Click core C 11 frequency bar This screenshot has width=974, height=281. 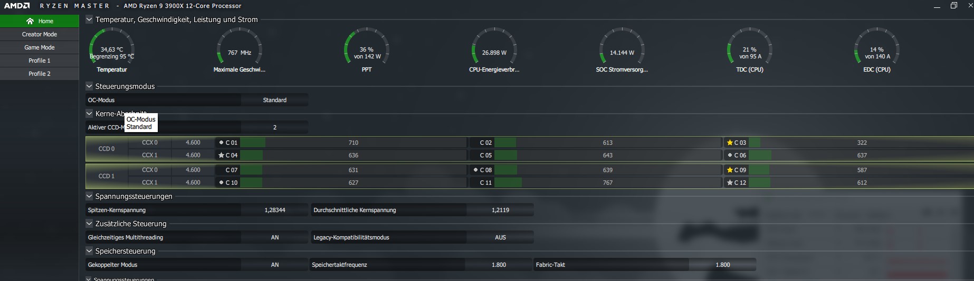pyautogui.click(x=607, y=183)
